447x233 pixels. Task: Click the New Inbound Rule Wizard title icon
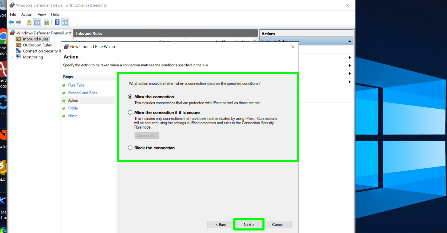click(66, 47)
